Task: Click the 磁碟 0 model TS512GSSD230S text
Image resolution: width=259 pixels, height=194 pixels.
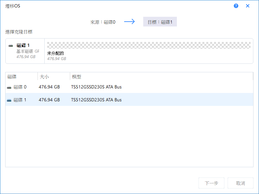Action: tap(96, 87)
